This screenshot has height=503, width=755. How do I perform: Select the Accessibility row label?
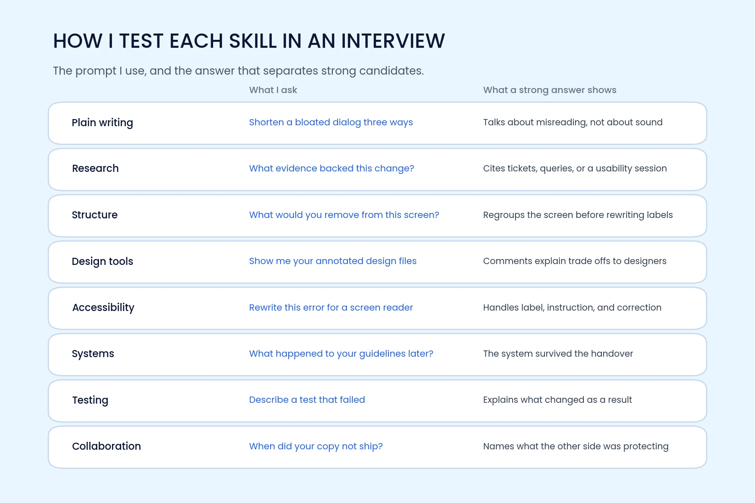pos(103,308)
